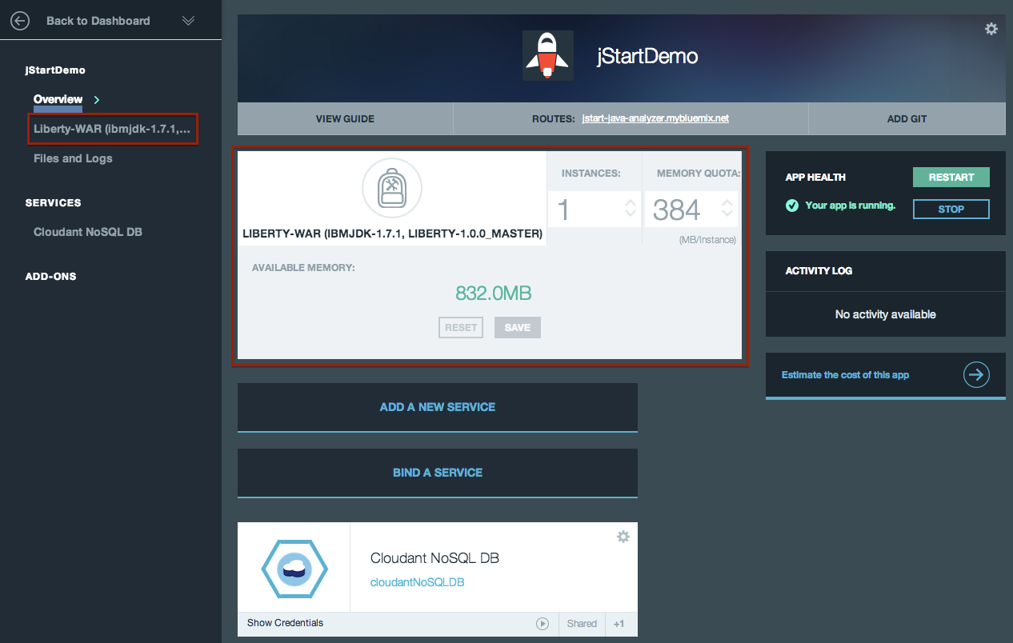The image size is (1013, 643).
Task: Select Cloudant NoSQL DB in sidebar services
Action: pos(88,232)
